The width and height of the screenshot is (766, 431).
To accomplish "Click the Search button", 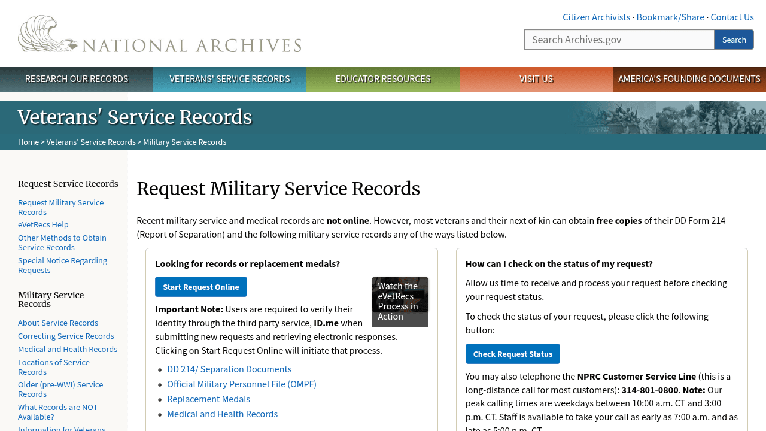I will tap(734, 40).
